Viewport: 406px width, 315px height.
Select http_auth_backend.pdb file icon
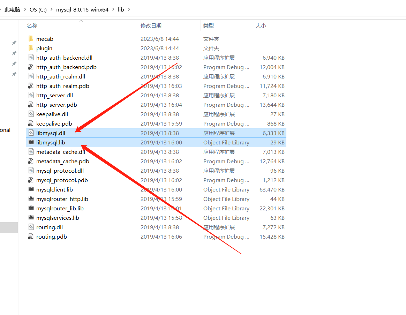pos(31,67)
